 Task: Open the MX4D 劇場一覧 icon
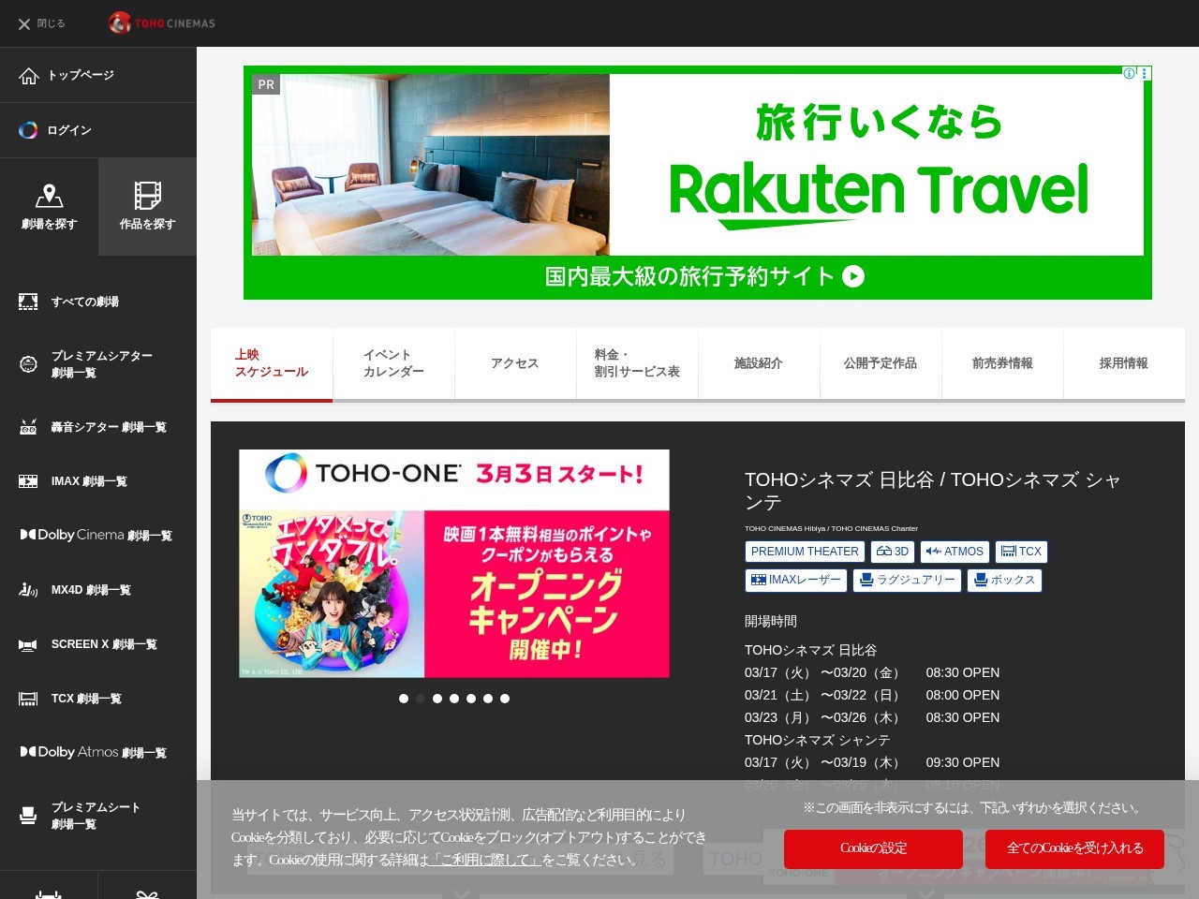click(x=28, y=589)
